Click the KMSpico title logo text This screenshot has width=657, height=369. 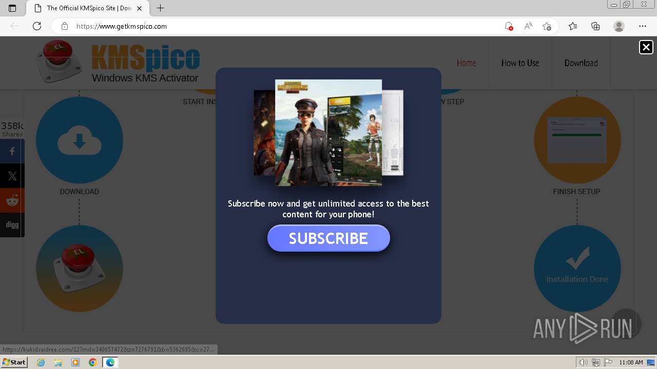pos(146,57)
